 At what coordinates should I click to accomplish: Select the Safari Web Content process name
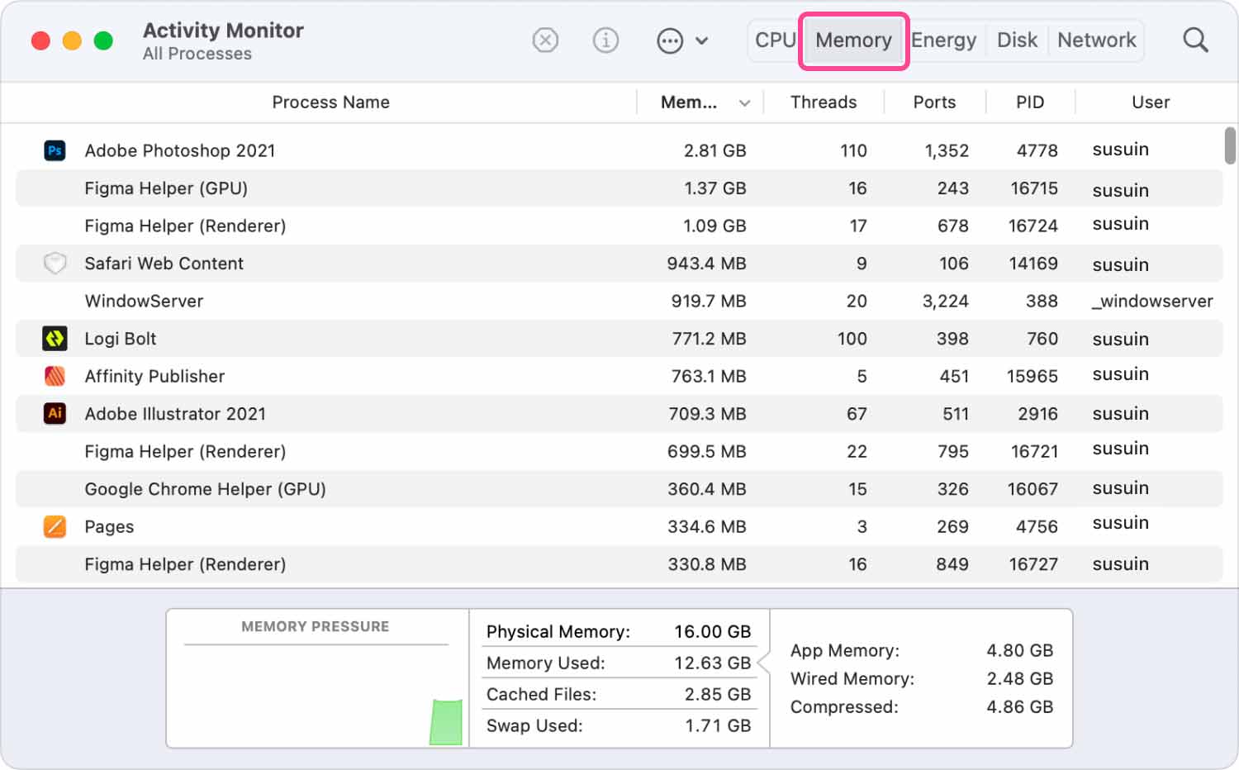click(164, 264)
